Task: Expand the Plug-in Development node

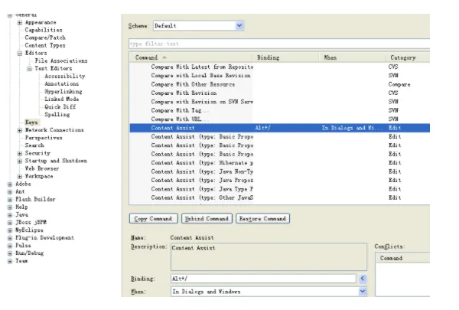Action: tap(10, 238)
